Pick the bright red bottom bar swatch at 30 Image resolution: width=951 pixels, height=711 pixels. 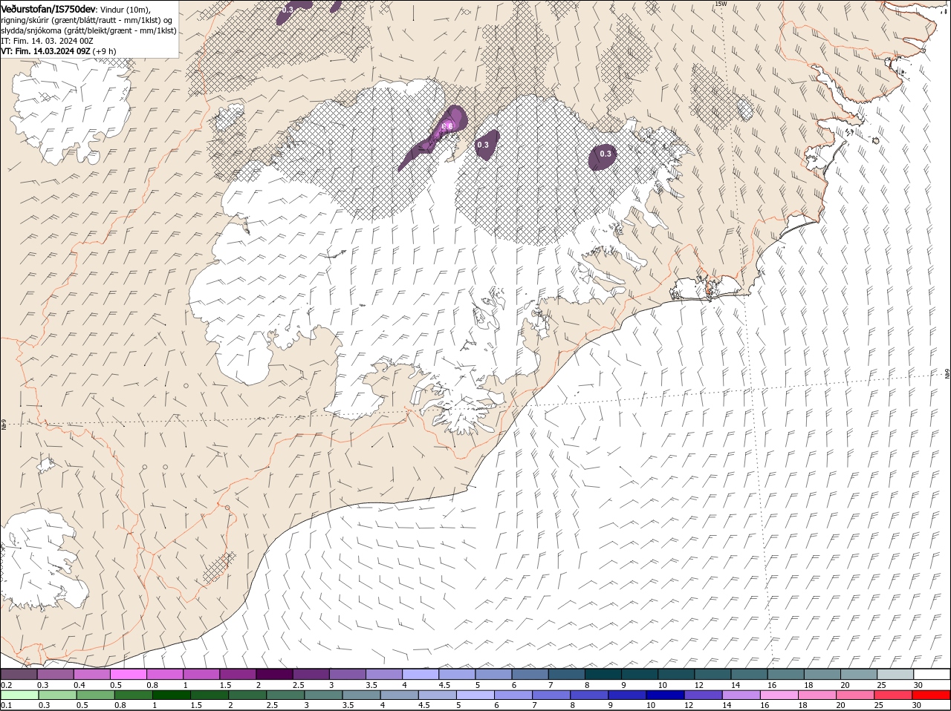(931, 695)
